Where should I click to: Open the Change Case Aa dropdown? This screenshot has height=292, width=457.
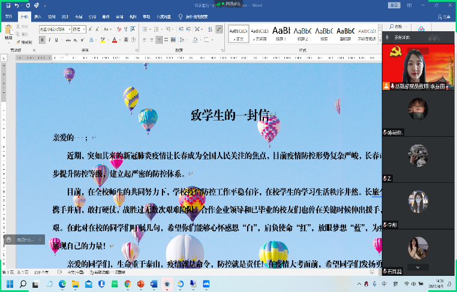click(x=107, y=29)
